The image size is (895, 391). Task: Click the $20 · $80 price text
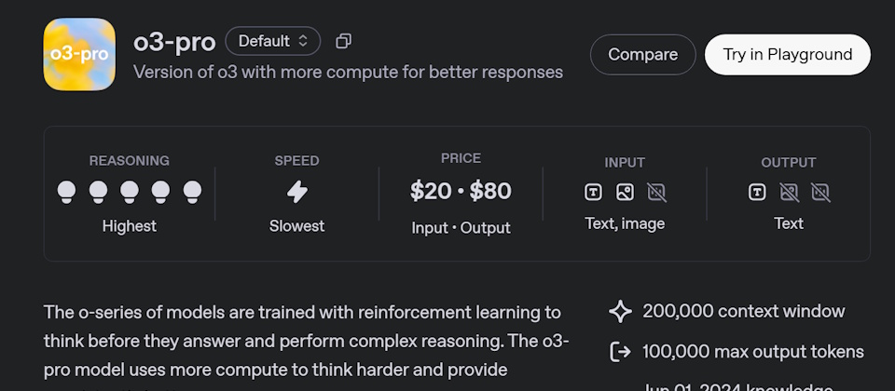[461, 192]
